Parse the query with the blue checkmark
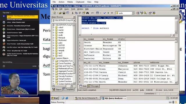 pyautogui.click(x=105, y=13)
